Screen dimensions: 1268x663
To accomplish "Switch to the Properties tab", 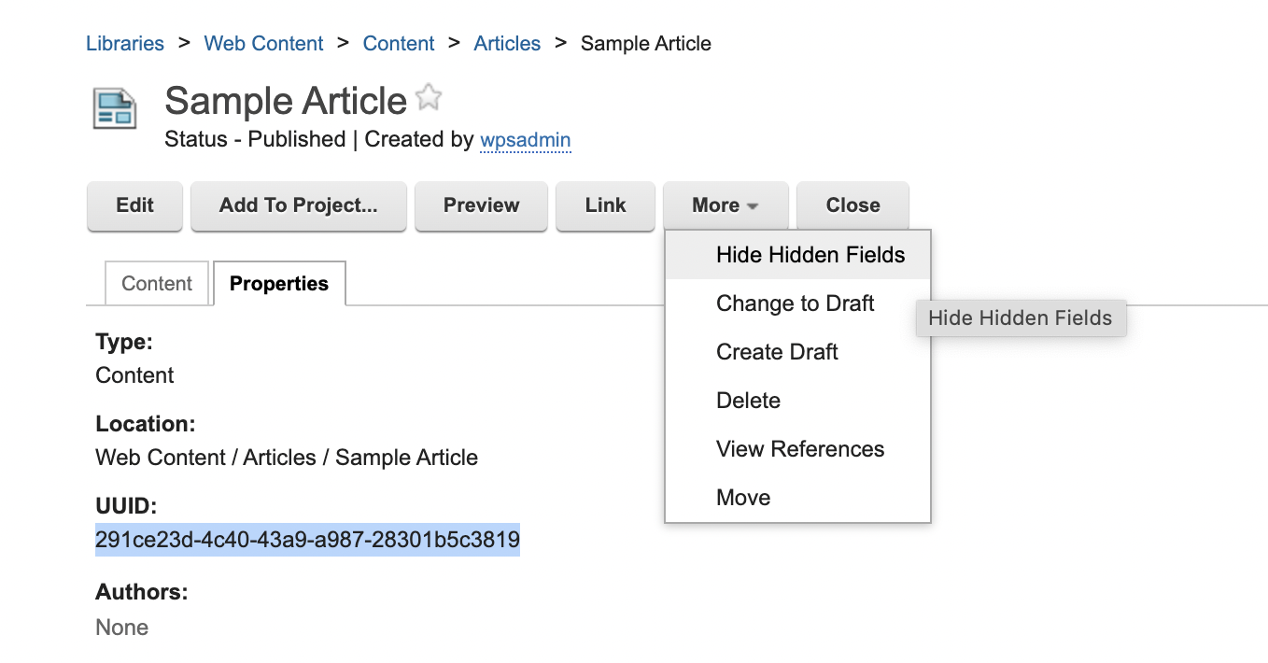I will coord(279,283).
